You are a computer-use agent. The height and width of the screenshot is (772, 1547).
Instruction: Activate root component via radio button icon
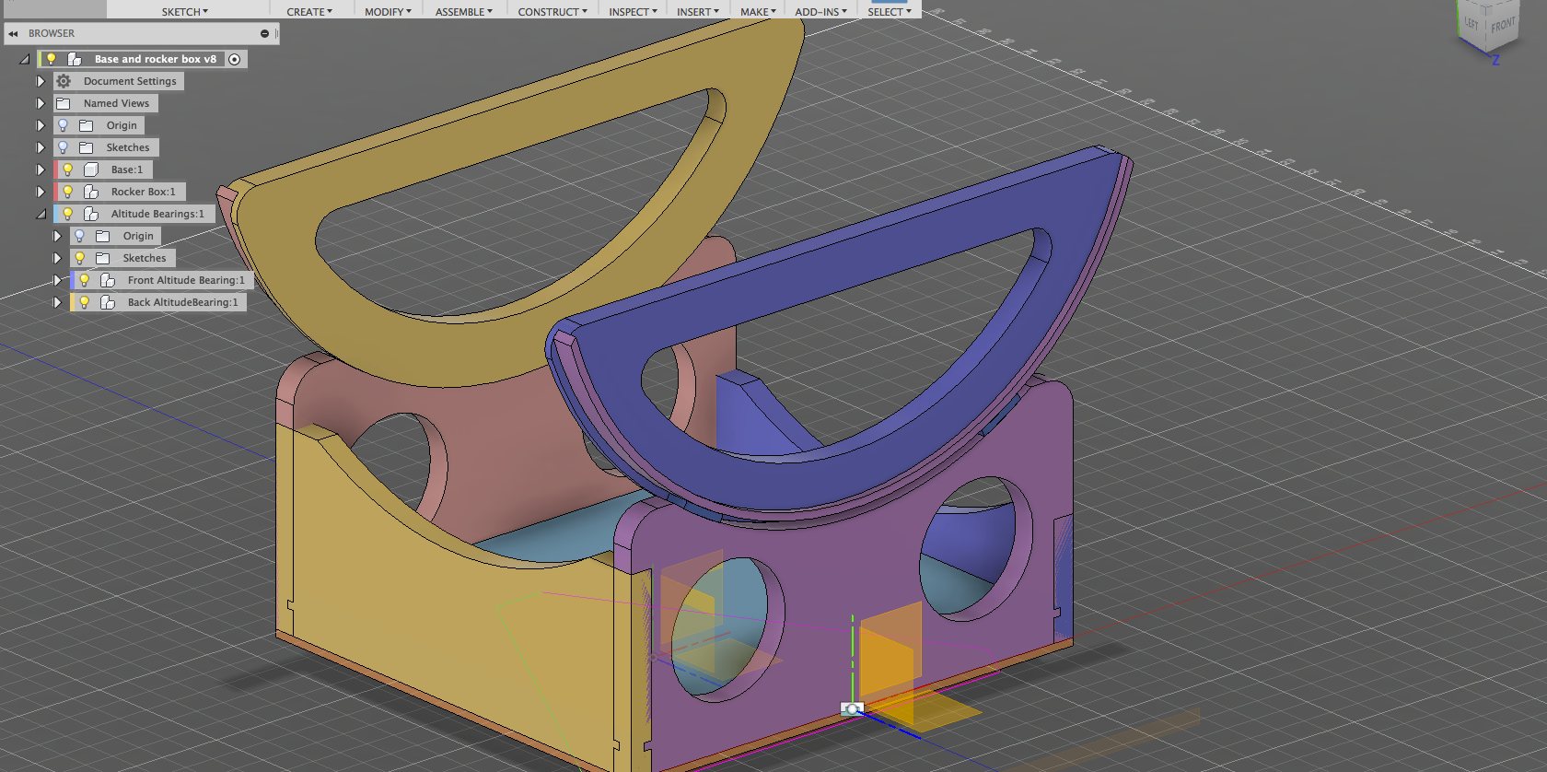pyautogui.click(x=235, y=59)
